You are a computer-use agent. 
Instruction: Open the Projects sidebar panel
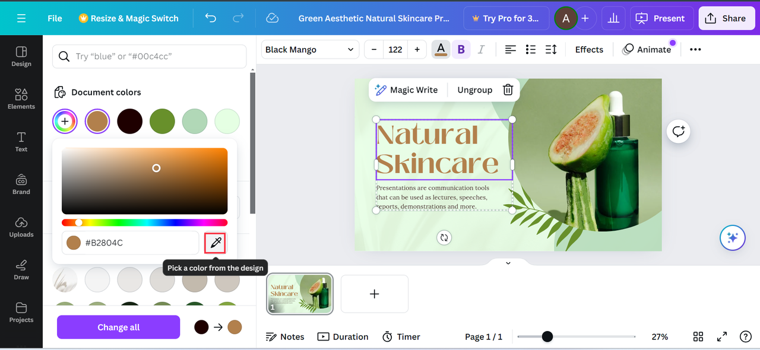(21, 313)
